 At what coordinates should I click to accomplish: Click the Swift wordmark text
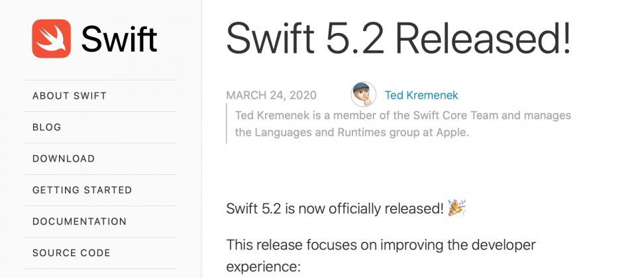pyautogui.click(x=119, y=40)
